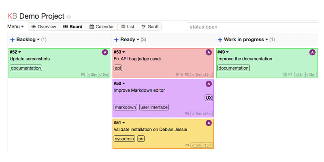Click the document icon on task #49
The image size is (324, 162).
285,75
